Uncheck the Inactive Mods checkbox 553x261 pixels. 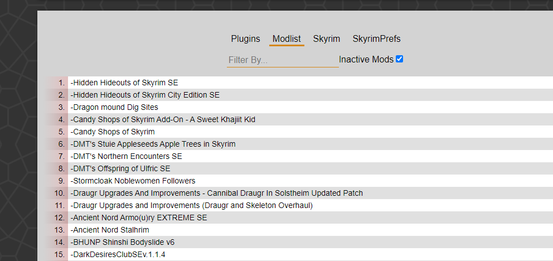tap(399, 59)
